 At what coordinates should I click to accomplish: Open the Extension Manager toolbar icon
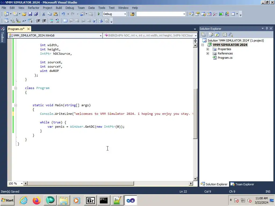click(x=227, y=14)
